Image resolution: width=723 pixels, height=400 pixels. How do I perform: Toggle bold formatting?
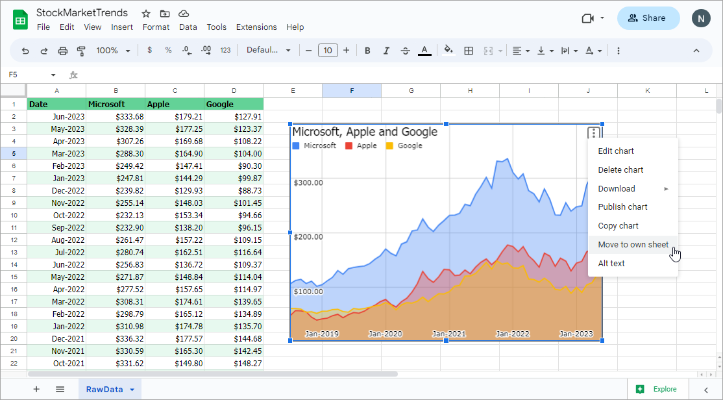[x=367, y=51]
